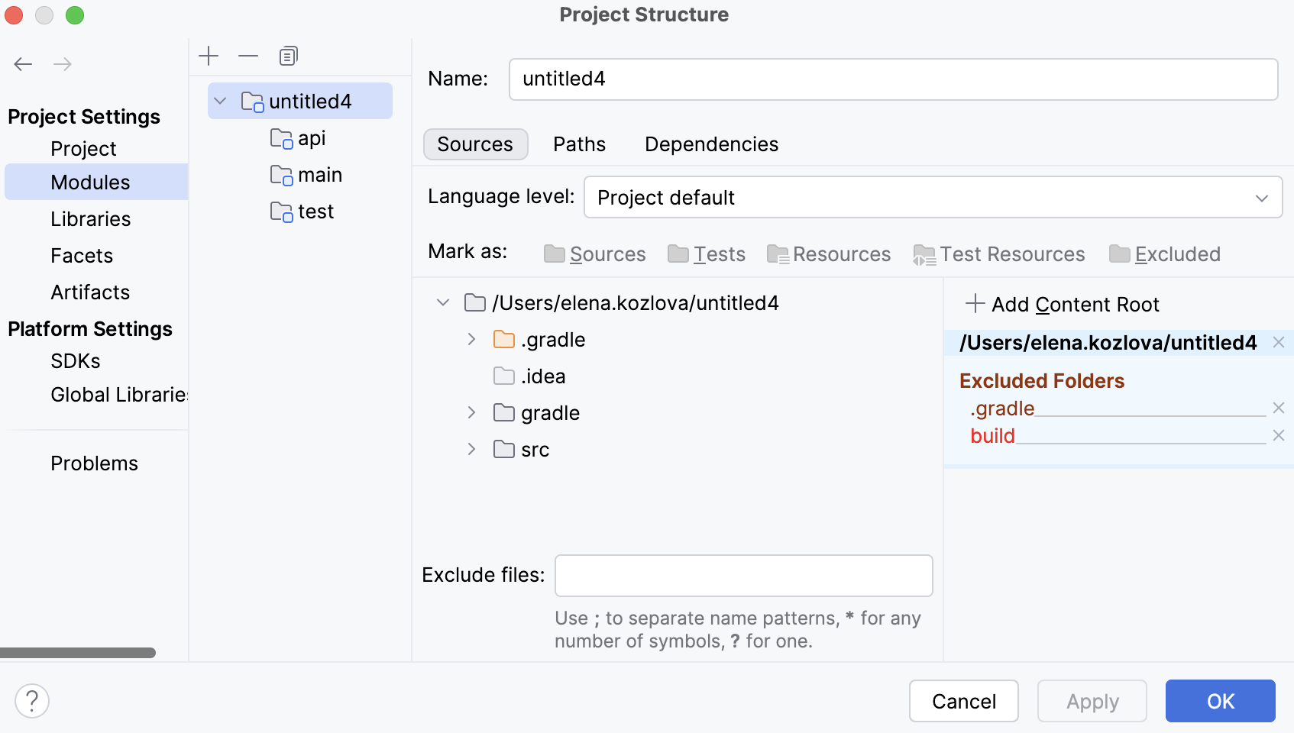1294x733 pixels.
Task: Remove content root /Users/elena.kozlova/untitled4
Action: tap(1279, 343)
